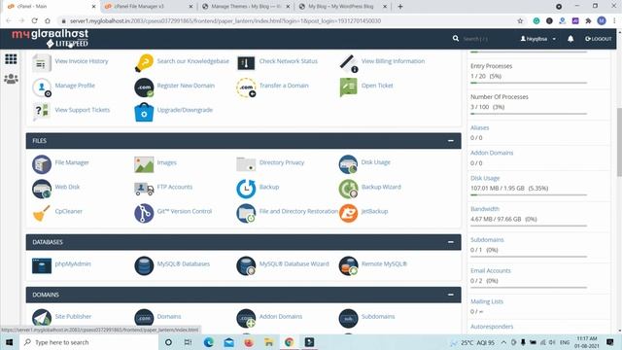Click the LOGOUT button
This screenshot has width=622, height=350.
pyautogui.click(x=599, y=39)
